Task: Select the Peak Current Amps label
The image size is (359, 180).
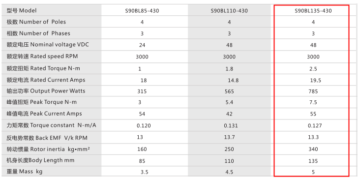Action: click(44, 114)
